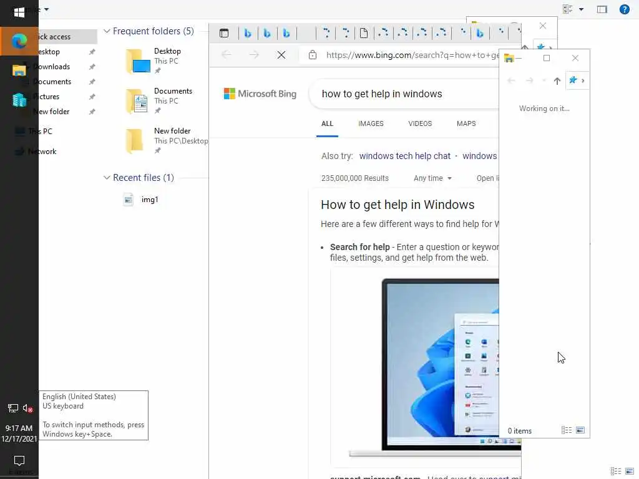Go back in the Edge browser
Image resolution: width=639 pixels, height=479 pixels.
click(x=227, y=55)
